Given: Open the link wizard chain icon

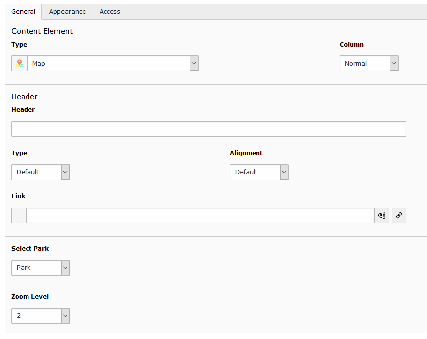Looking at the screenshot, I should coord(399,215).
